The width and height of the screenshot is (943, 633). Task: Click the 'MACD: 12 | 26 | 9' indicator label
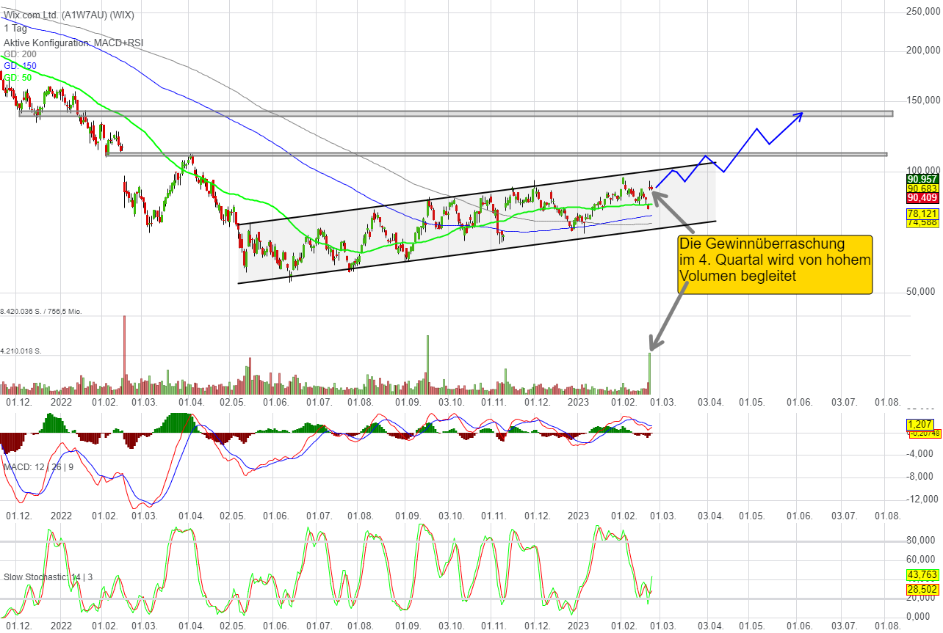[x=39, y=467]
